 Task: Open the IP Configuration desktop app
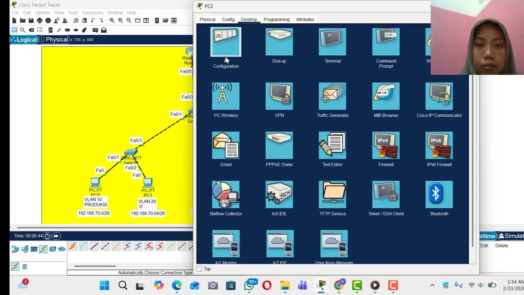pos(226,42)
